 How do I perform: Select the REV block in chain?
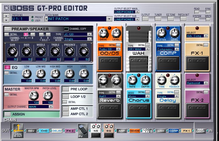pyautogui.click(x=31, y=131)
